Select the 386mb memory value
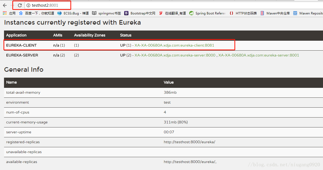This screenshot has width=323, height=170. [x=170, y=92]
